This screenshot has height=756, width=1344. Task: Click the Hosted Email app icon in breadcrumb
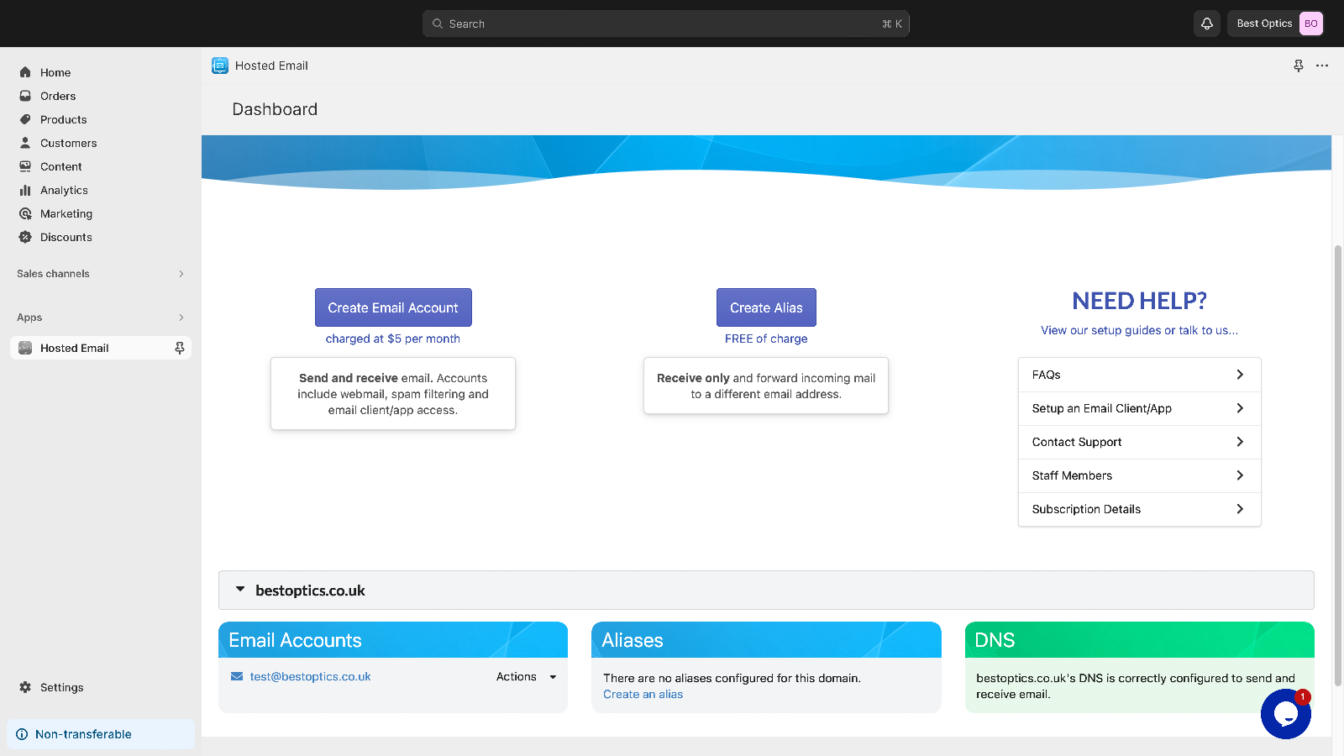[x=219, y=66]
